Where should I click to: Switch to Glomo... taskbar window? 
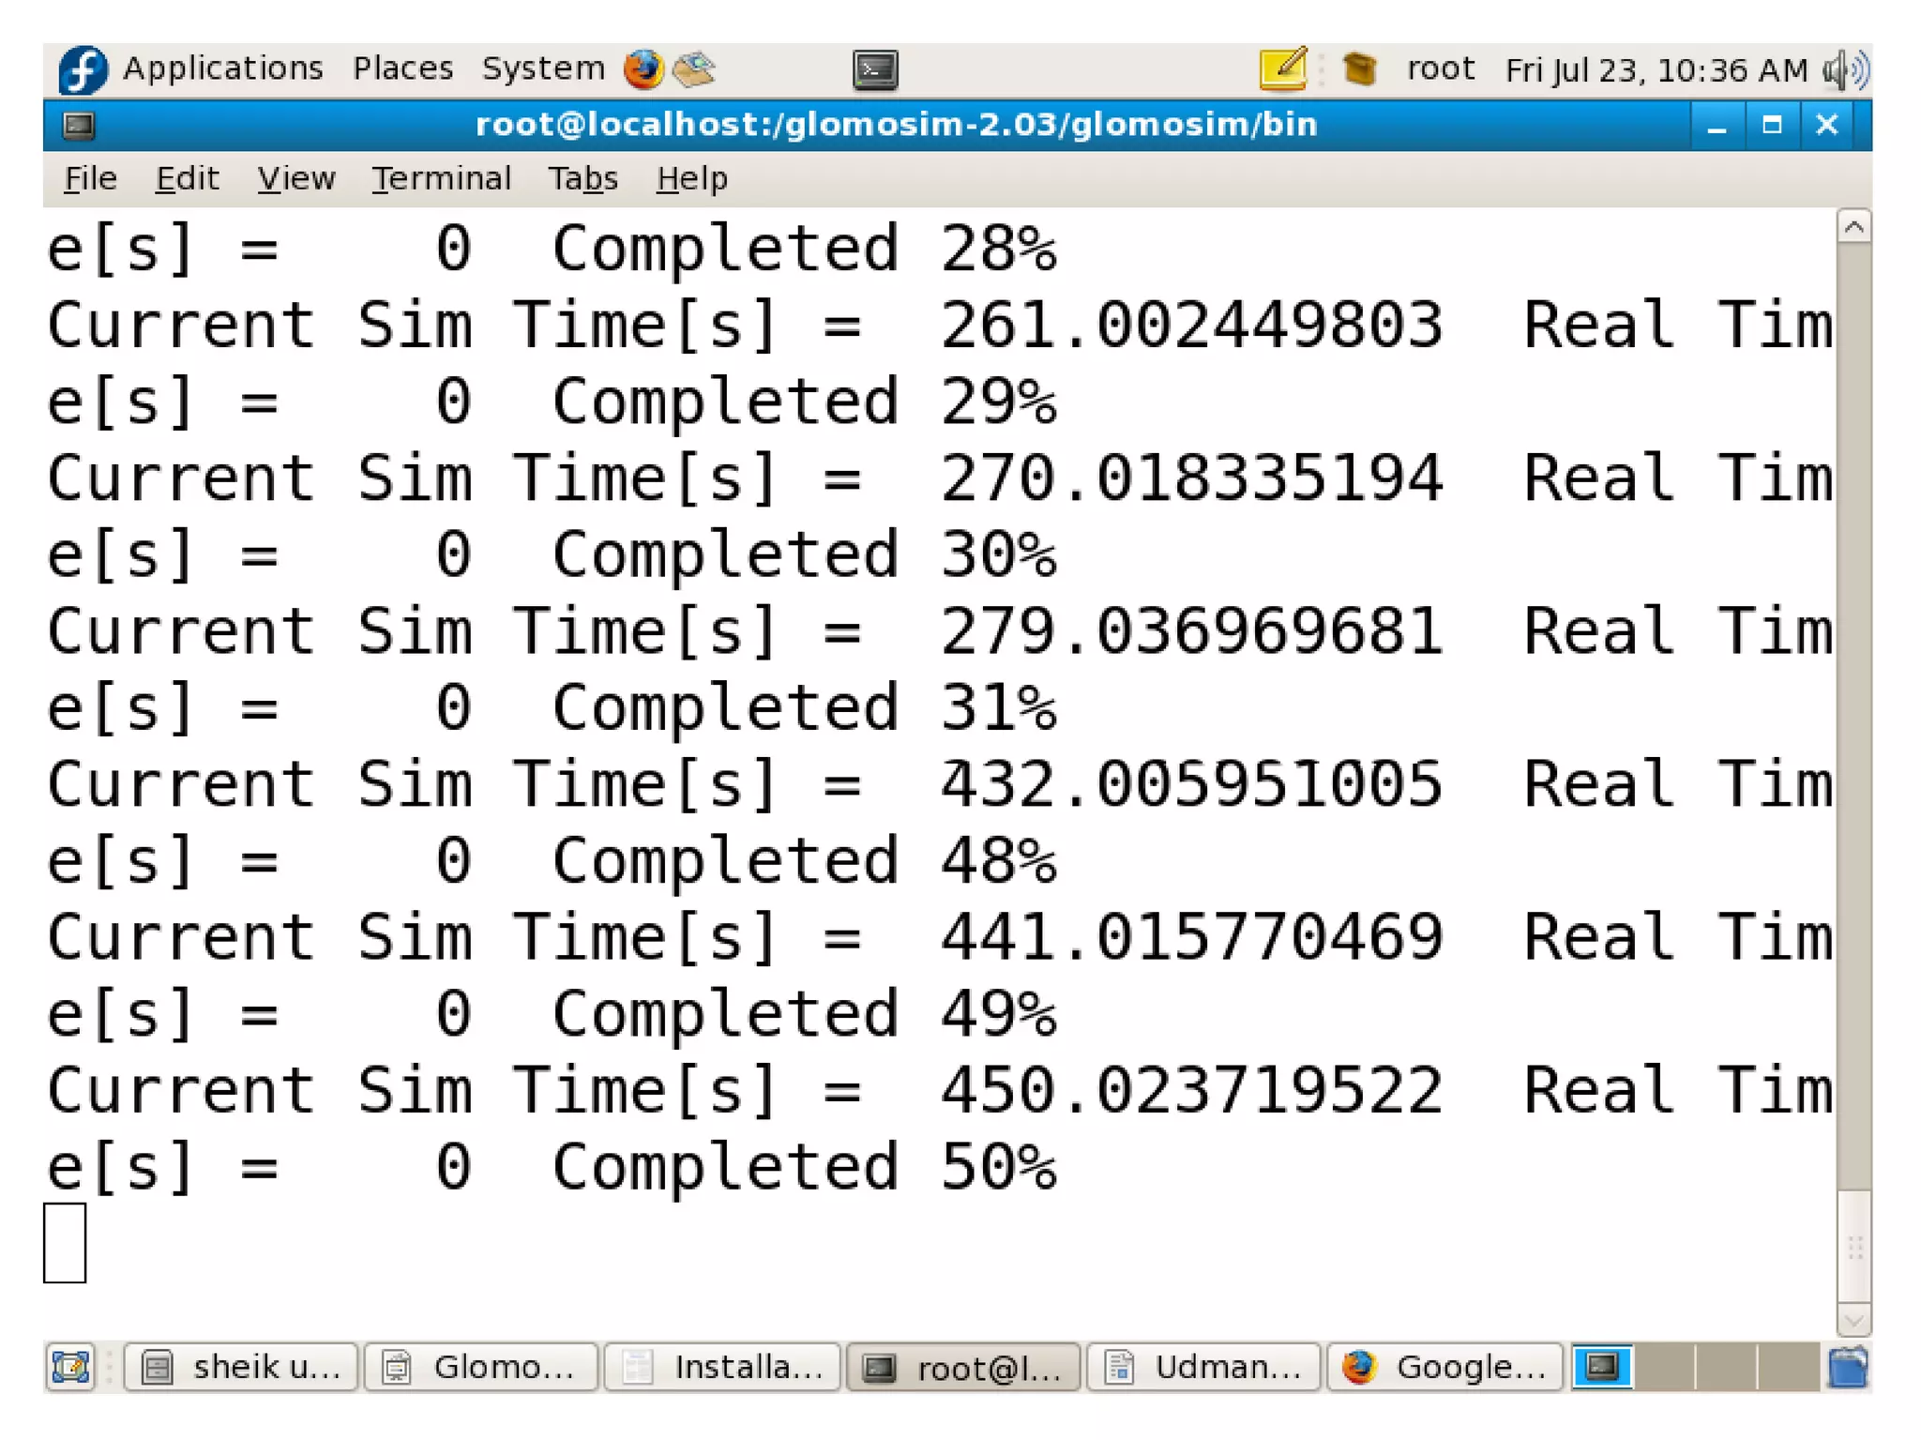point(481,1367)
